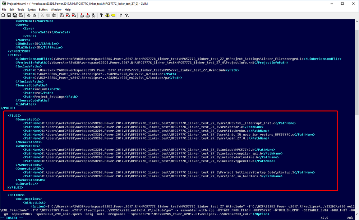Image resolution: width=359 pixels, height=220 pixels.
Task: Click the Save All files icon
Action: coord(15,15)
